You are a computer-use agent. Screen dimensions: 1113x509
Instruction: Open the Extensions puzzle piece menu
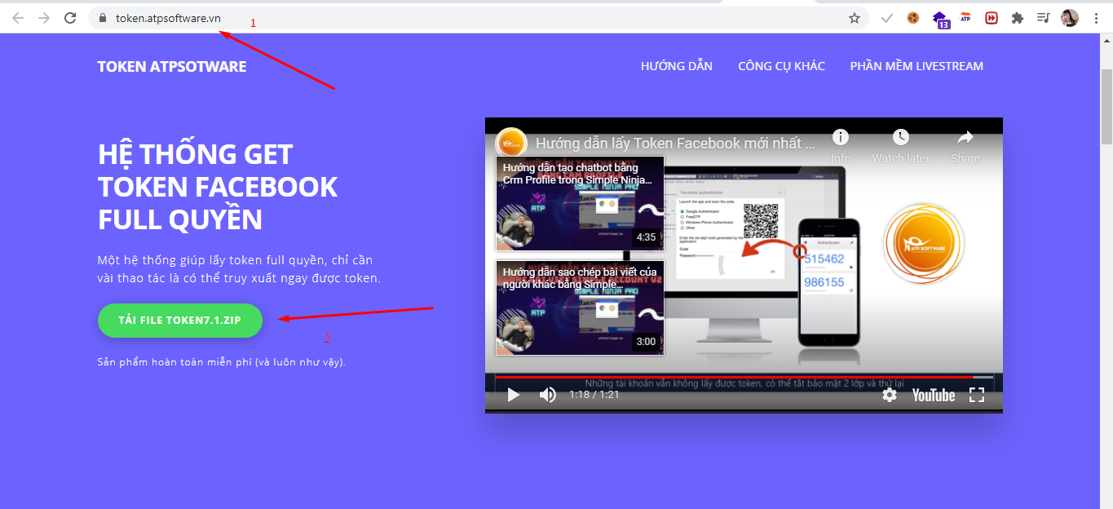pos(1017,17)
